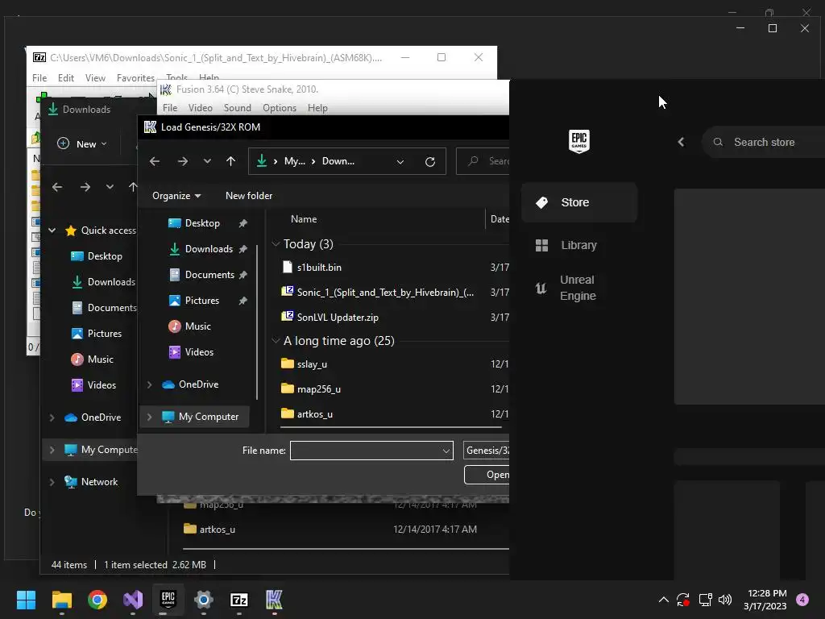Open Epic Games logo in launcher

click(x=578, y=141)
